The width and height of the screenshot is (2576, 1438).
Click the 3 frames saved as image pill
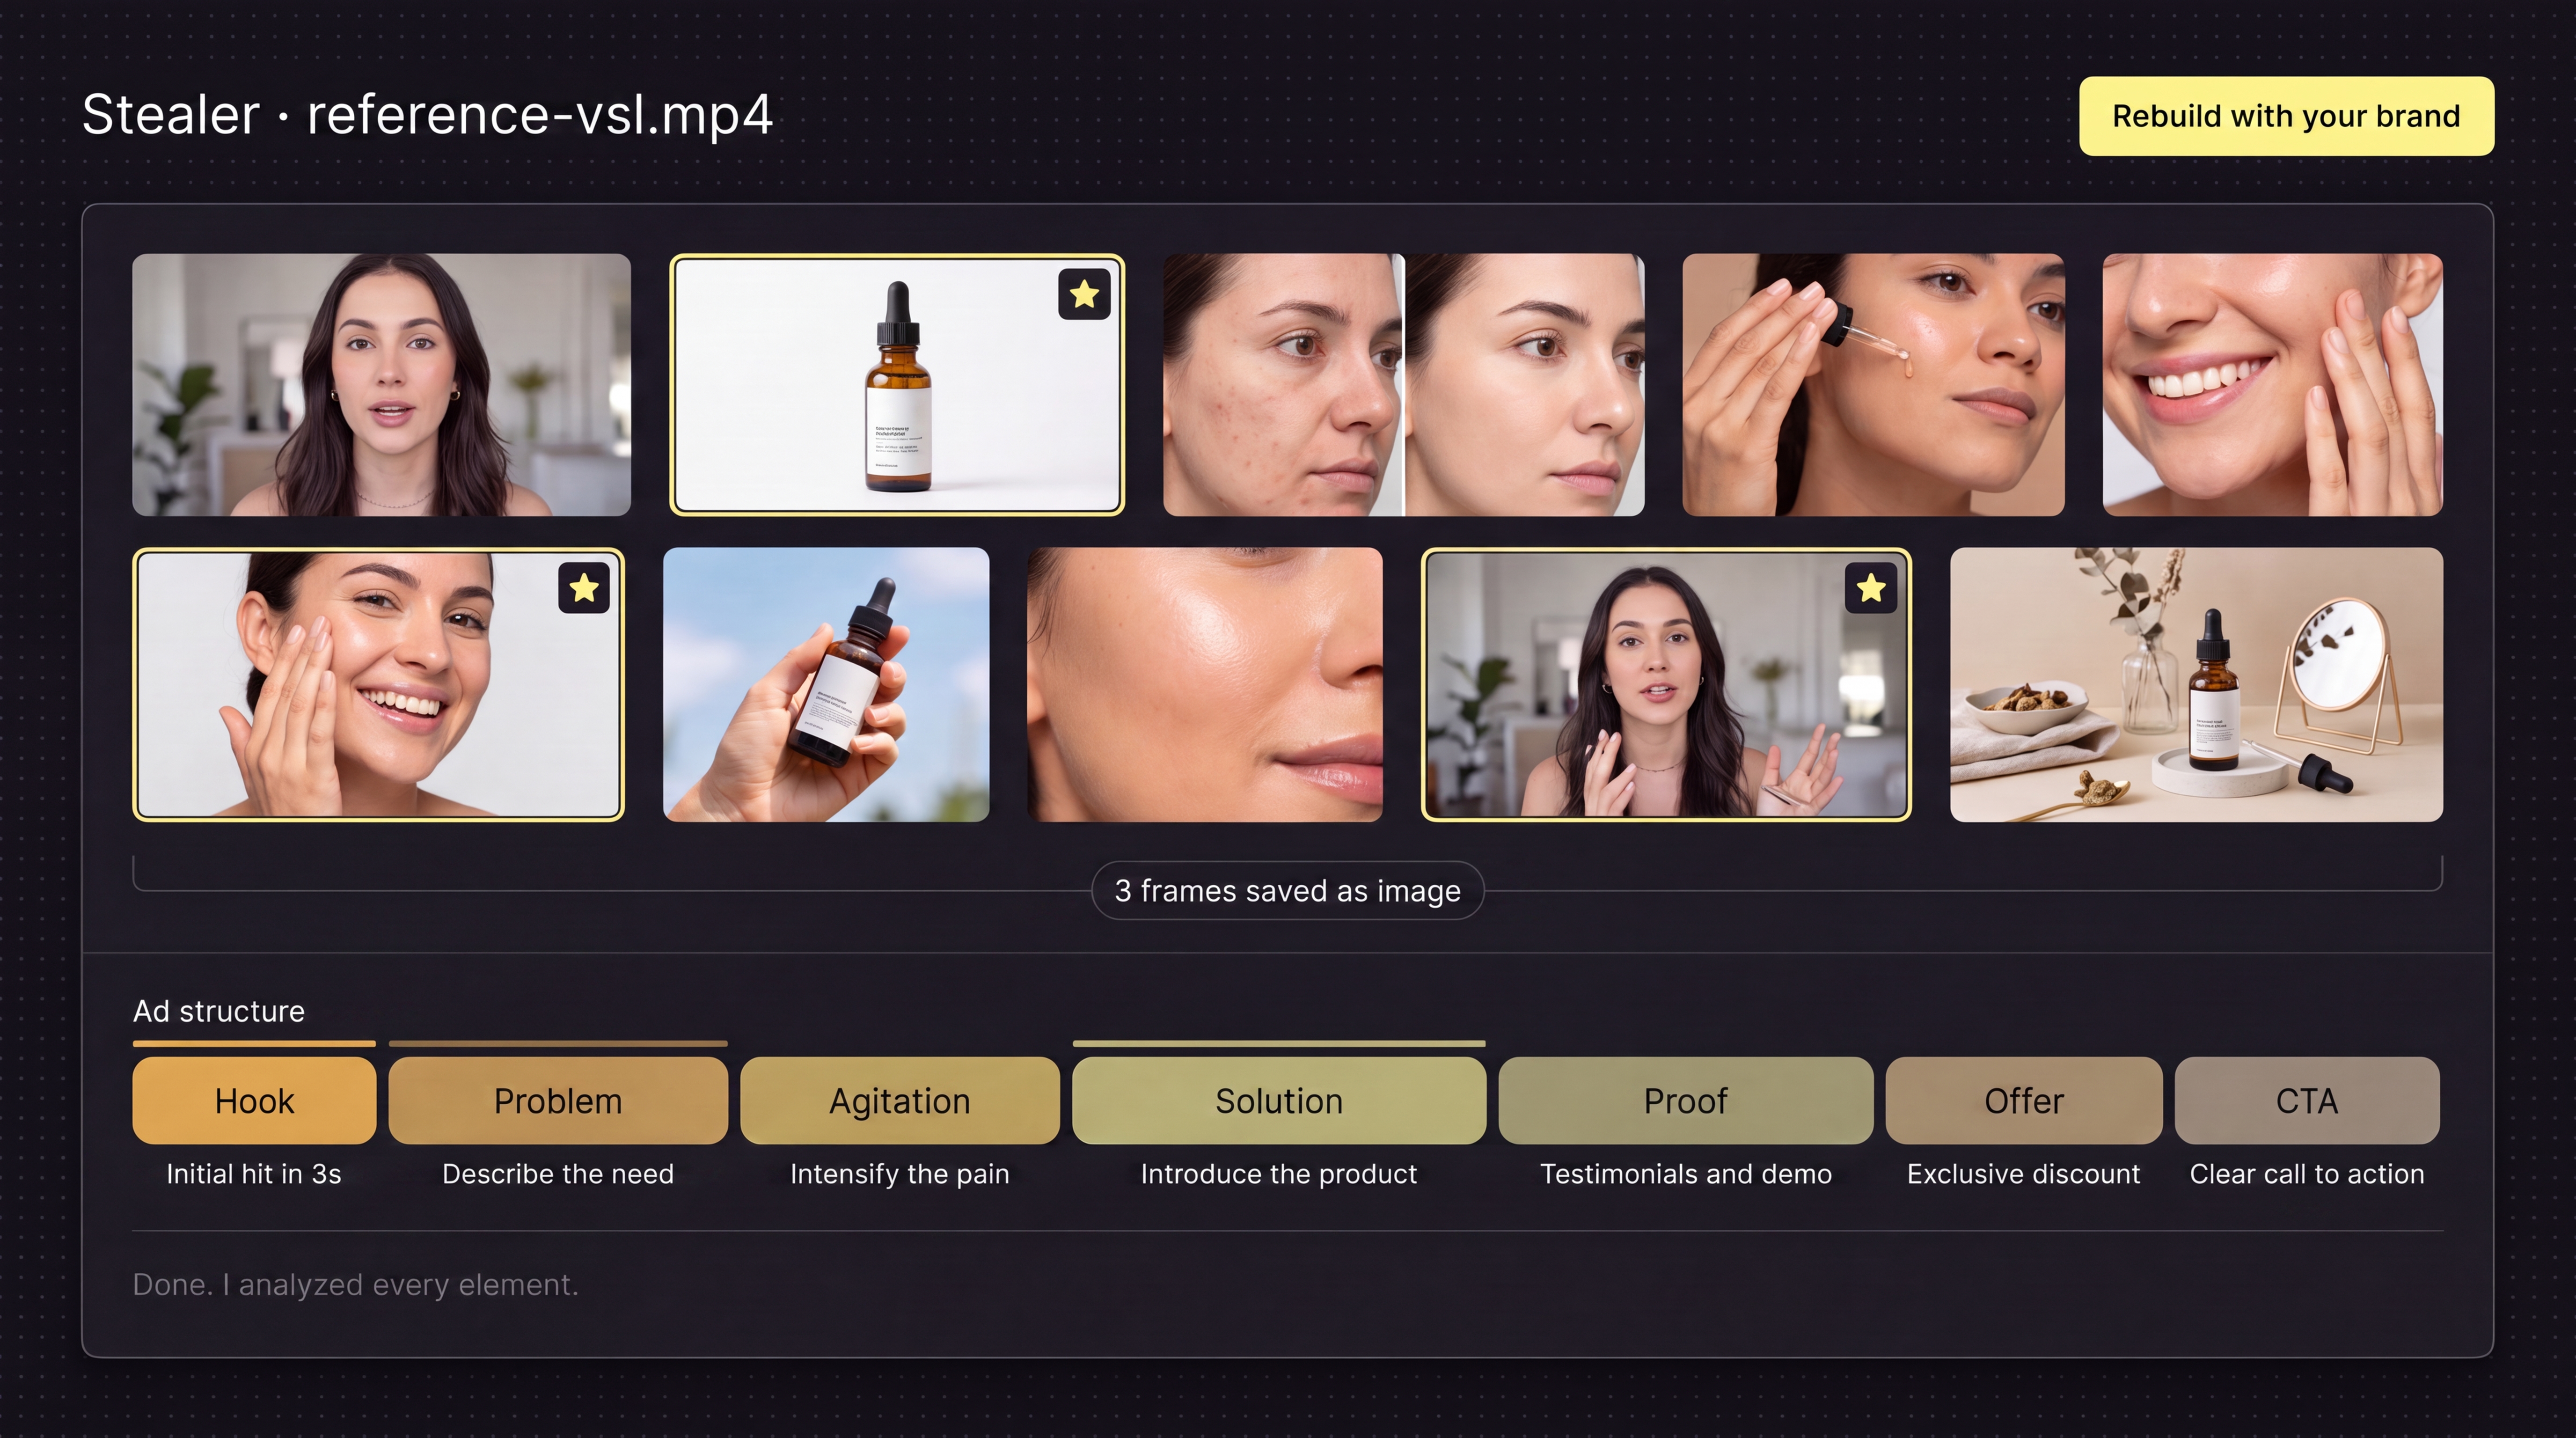pos(1287,890)
